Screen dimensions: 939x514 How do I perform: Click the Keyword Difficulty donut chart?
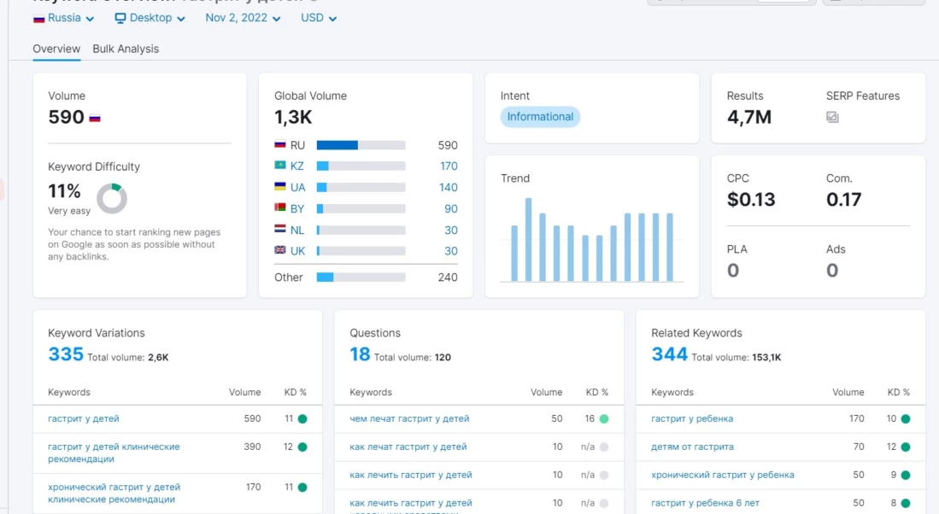[x=112, y=198]
